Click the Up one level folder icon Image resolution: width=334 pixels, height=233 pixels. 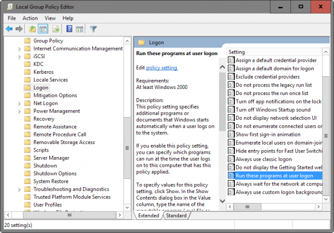[x=32, y=29]
